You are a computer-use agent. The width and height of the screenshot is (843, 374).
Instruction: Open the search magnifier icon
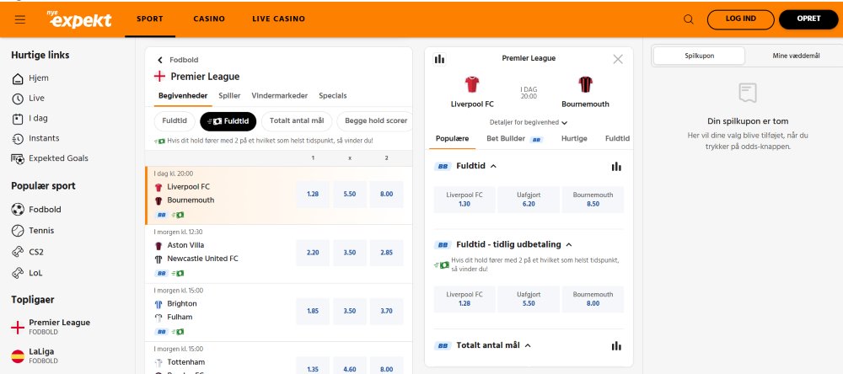click(688, 19)
